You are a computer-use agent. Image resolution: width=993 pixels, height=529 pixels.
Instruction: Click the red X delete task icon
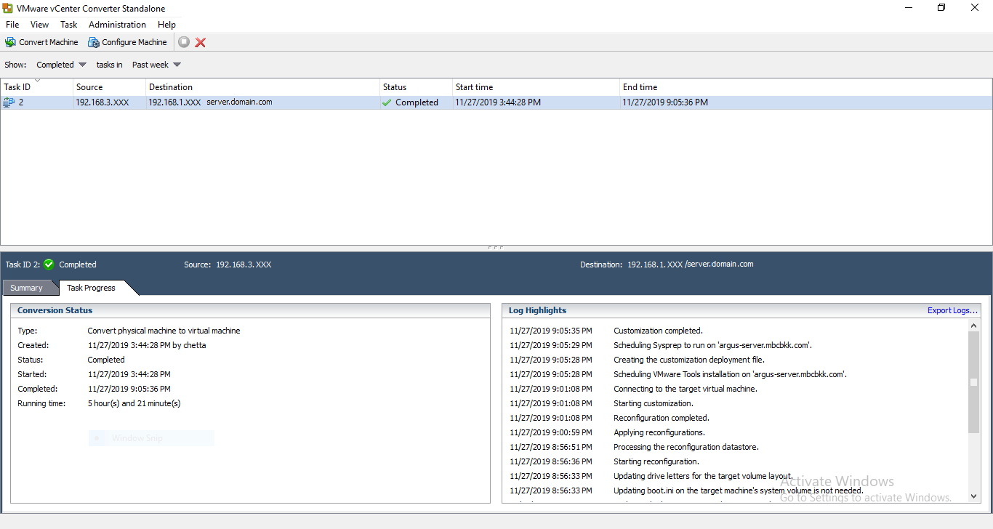[201, 42]
